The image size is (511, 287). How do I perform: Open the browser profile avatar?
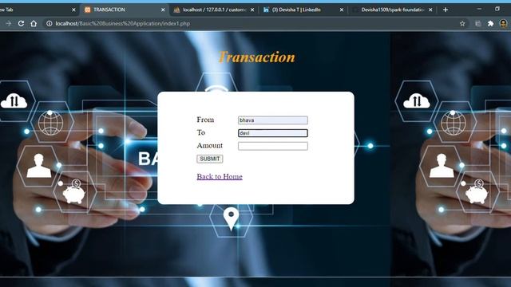pos(504,23)
